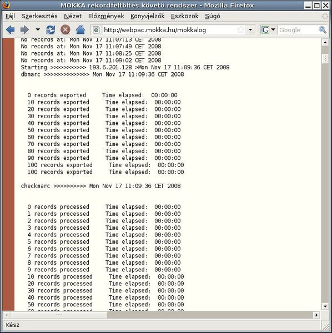
Task: Go to the home page icon
Action: click(81, 30)
